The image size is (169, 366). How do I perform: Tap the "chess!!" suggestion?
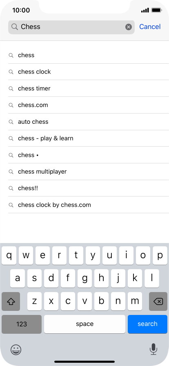pos(89,188)
